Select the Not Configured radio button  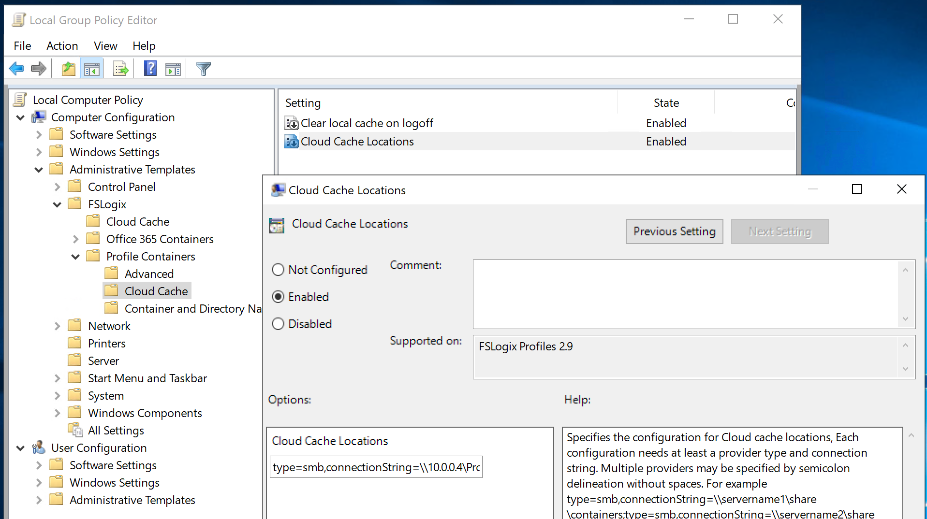coord(278,270)
